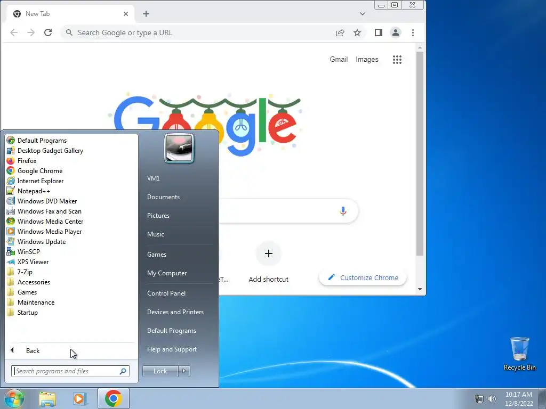Image resolution: width=546 pixels, height=409 pixels.
Task: Open Documents from the Start menu
Action: tap(163, 197)
